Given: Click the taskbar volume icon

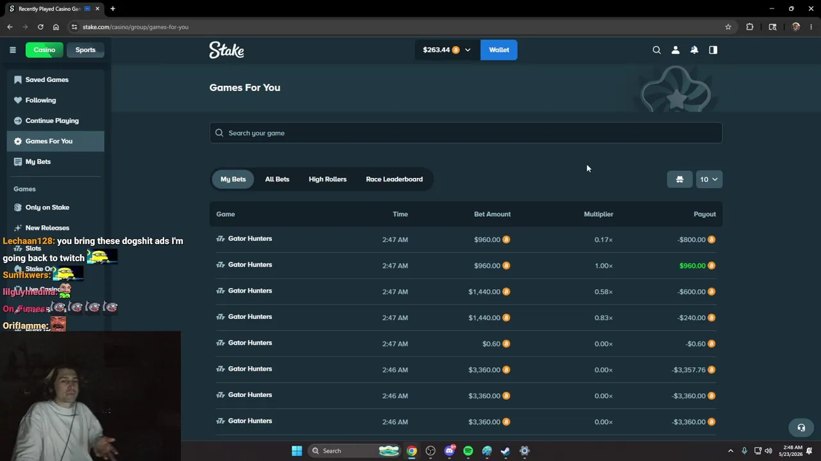Looking at the screenshot, I should [x=768, y=451].
